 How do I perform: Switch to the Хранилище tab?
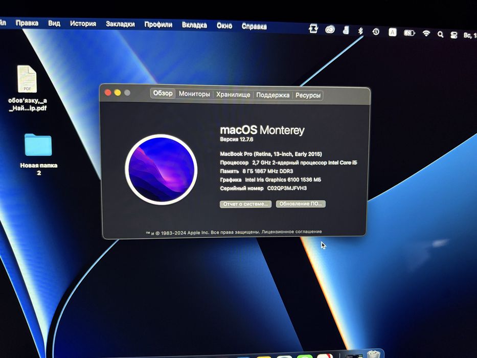click(x=233, y=95)
